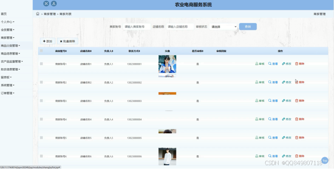Sort table by 是否审核 column
334x169 pixels.
[197, 51]
